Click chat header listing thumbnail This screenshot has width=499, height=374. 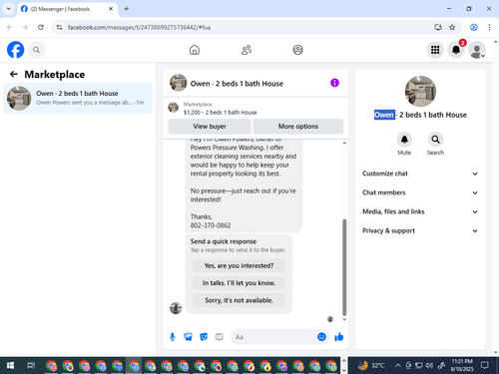[x=178, y=83]
